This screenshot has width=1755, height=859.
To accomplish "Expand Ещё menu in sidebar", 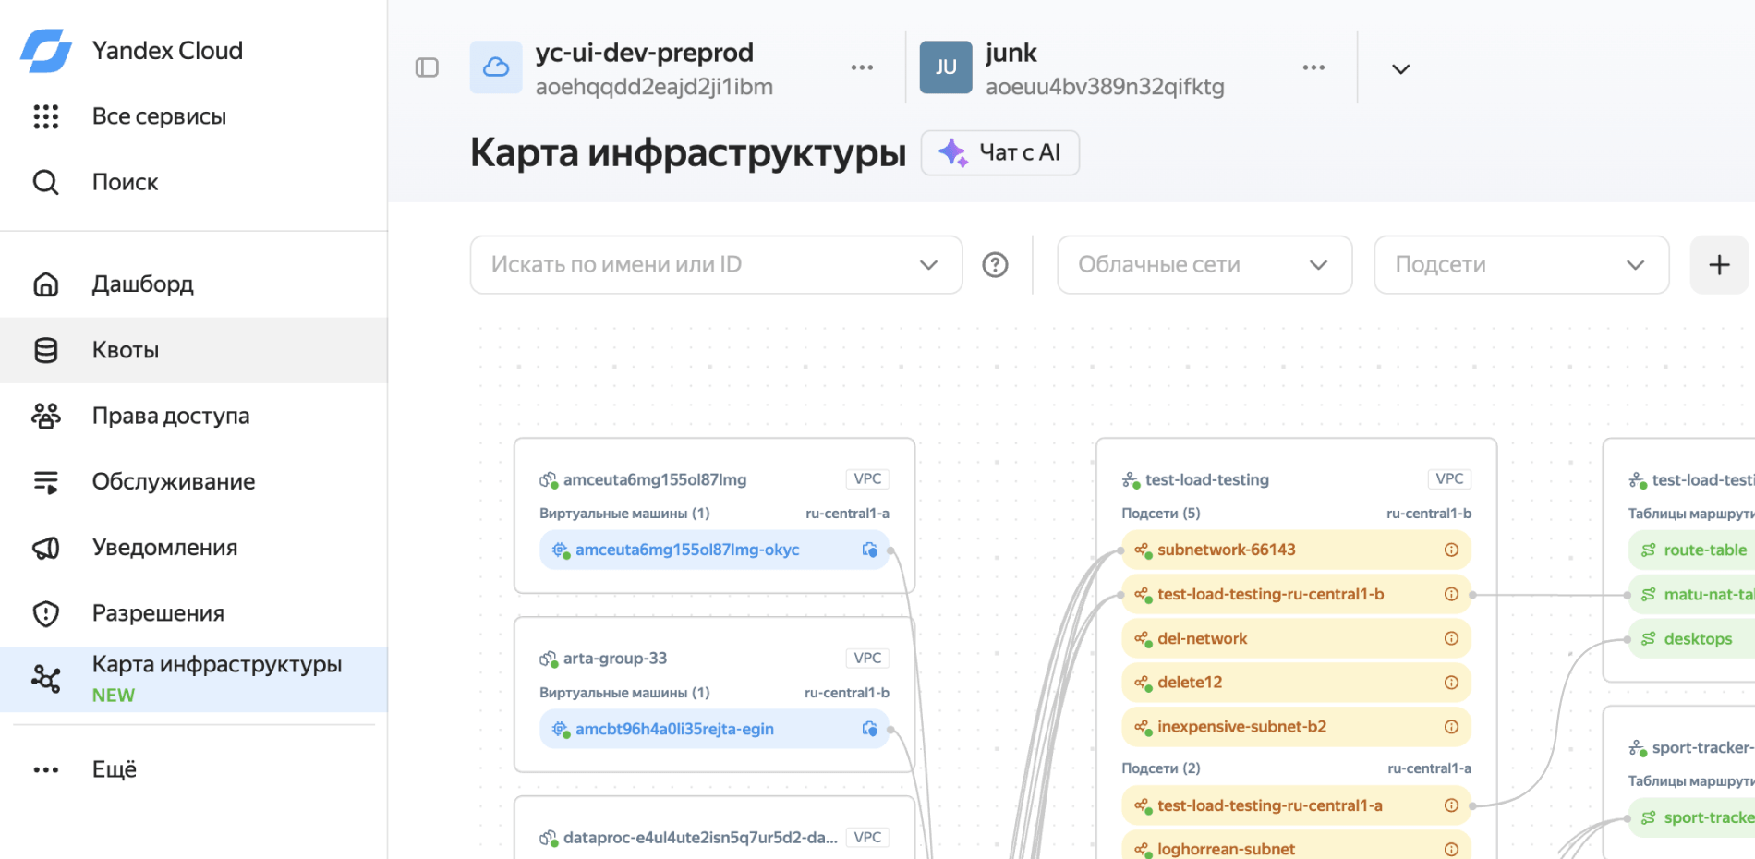I will pyautogui.click(x=193, y=769).
